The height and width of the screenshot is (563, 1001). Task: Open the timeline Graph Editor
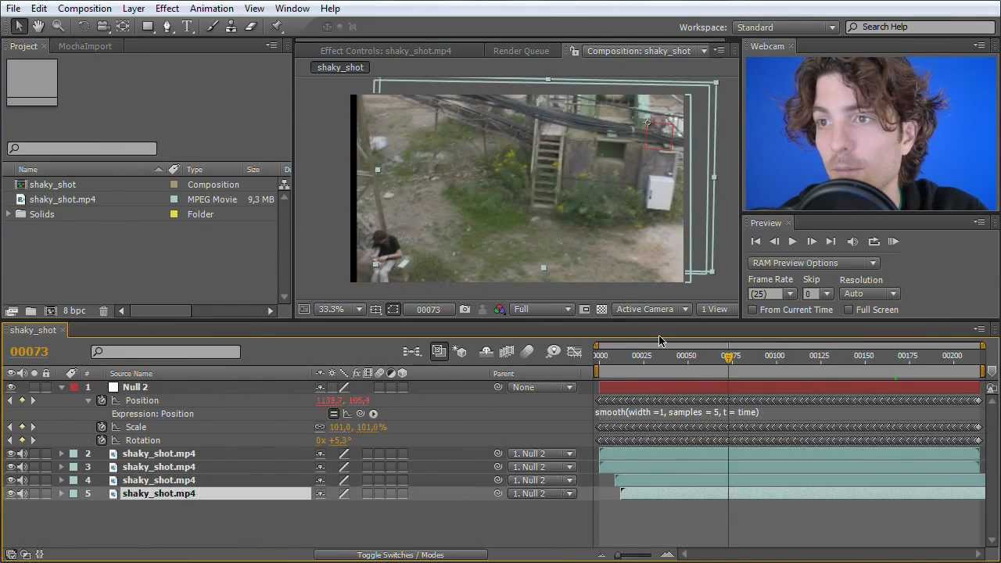coord(575,352)
